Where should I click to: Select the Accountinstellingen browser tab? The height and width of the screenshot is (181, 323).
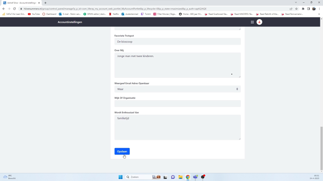click(21, 3)
